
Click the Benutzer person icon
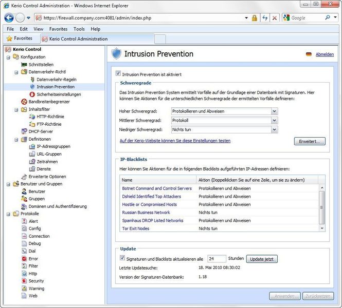[x=24, y=191]
